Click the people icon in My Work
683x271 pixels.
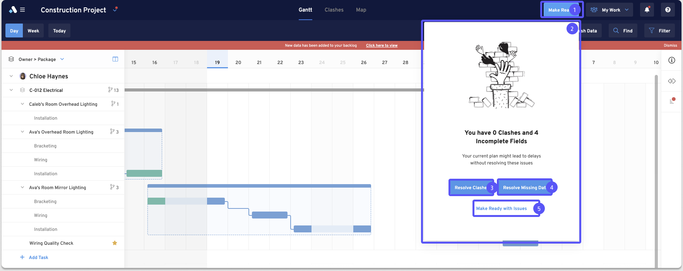click(x=594, y=10)
